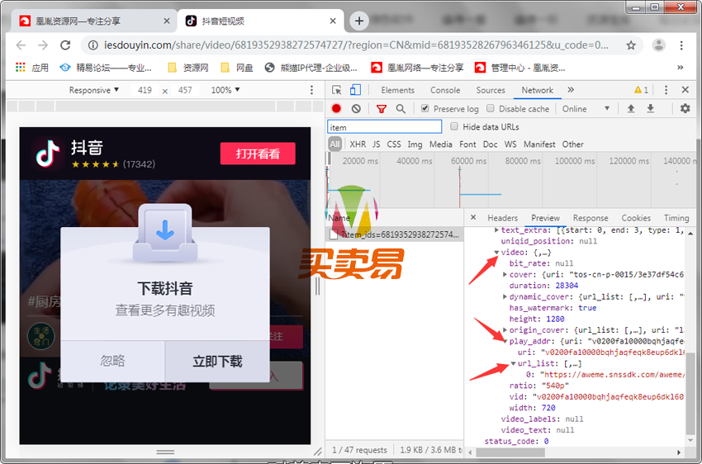The width and height of the screenshot is (702, 464).
Task: Select the item_ids request row
Action: click(x=395, y=234)
